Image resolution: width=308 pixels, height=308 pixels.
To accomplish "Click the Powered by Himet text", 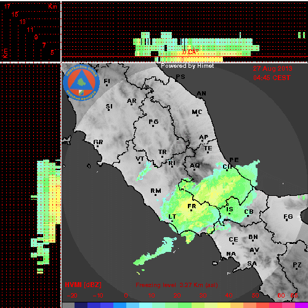I will [x=187, y=66].
